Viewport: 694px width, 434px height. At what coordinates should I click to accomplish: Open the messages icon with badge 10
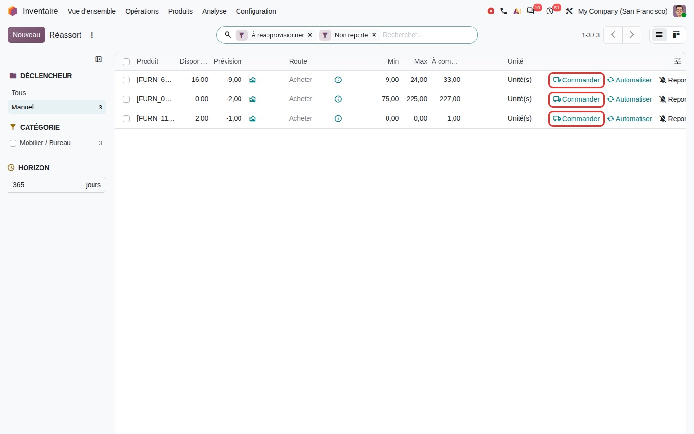coord(531,11)
